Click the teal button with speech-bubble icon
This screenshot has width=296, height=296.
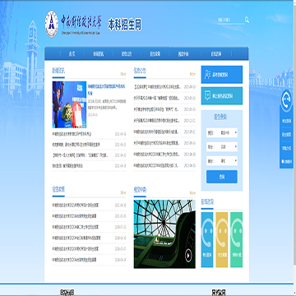pyautogui.click(x=222, y=96)
